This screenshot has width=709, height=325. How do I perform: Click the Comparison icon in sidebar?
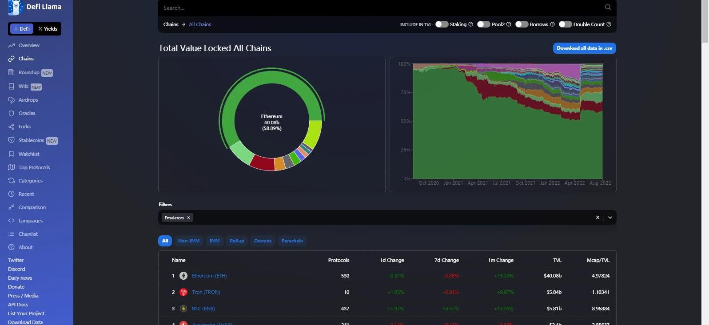coord(12,207)
